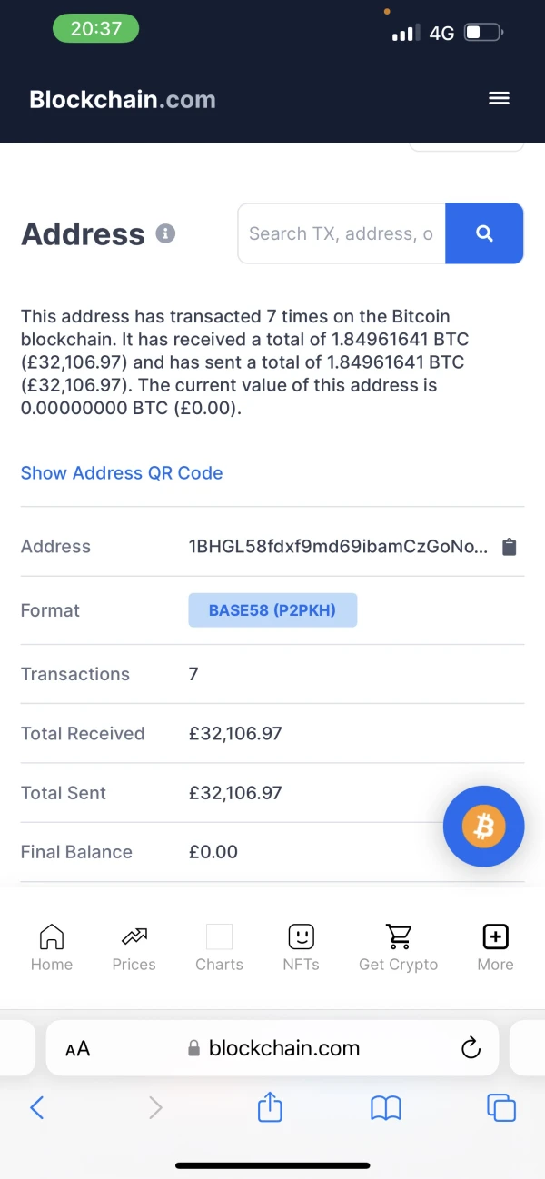Tap the Safari share icon

(x=270, y=1106)
